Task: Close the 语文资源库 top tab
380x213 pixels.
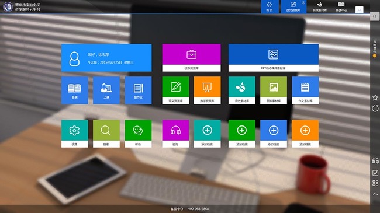Action: point(303,3)
